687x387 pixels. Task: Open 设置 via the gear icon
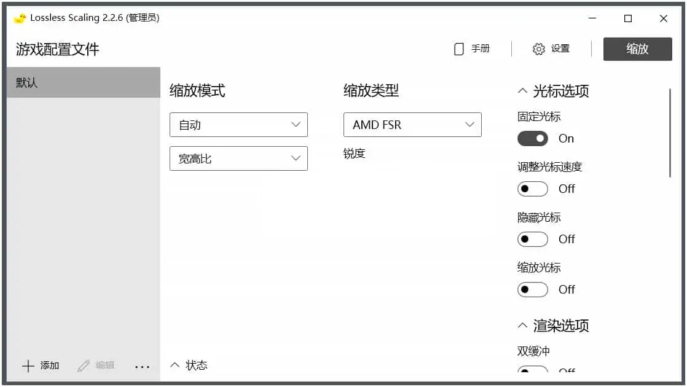pos(539,49)
